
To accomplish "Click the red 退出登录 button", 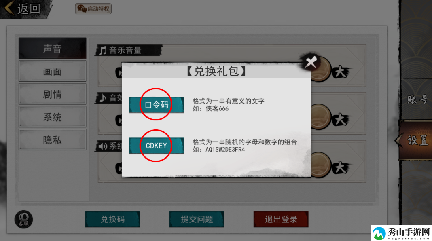I will pyautogui.click(x=281, y=219).
